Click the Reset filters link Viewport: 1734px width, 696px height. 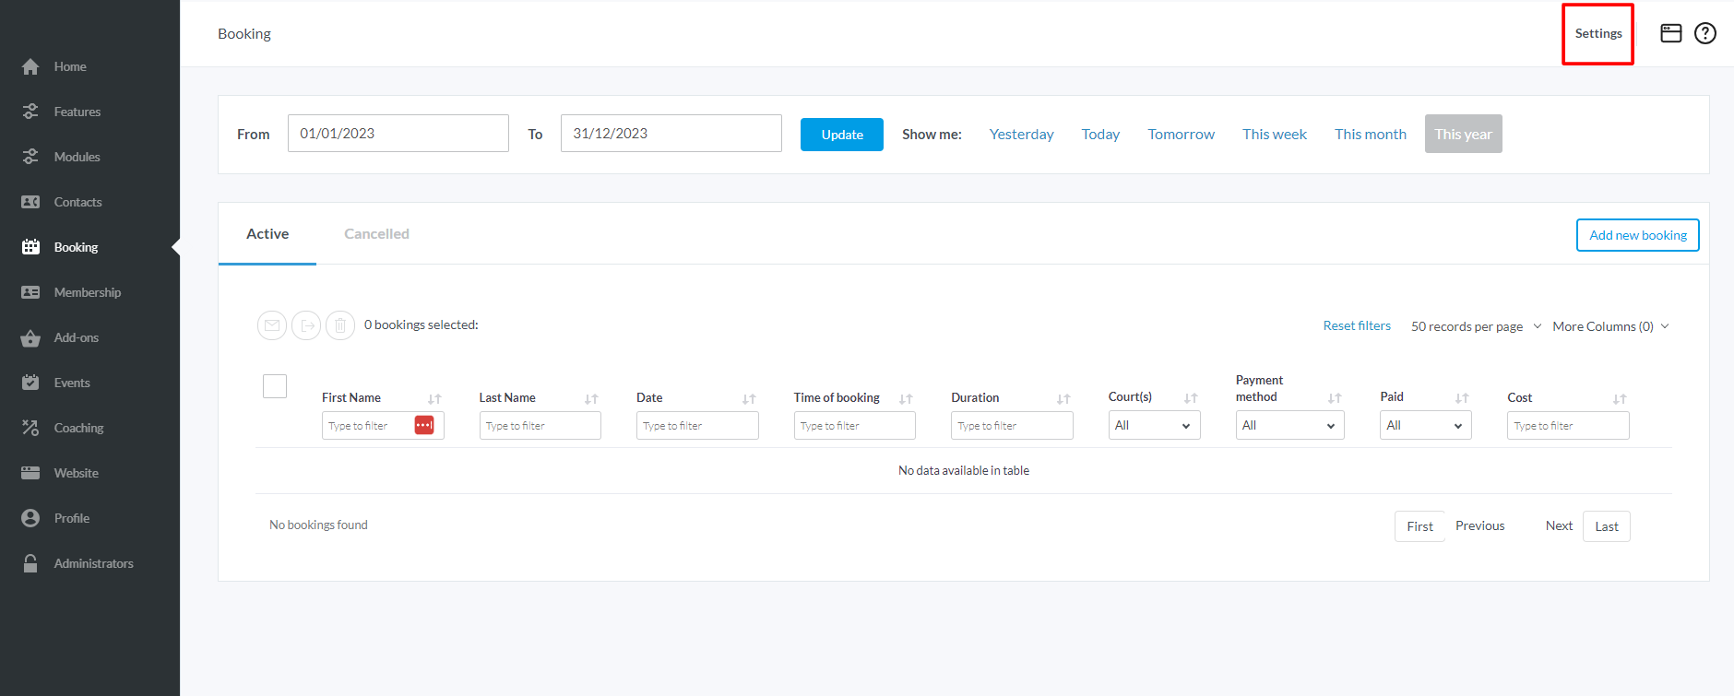[x=1357, y=325]
